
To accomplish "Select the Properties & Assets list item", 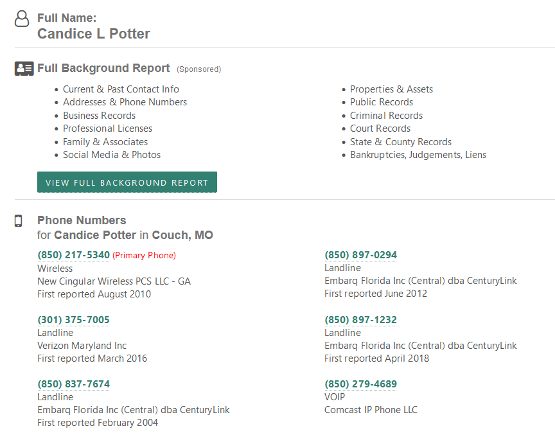I will click(x=391, y=89).
